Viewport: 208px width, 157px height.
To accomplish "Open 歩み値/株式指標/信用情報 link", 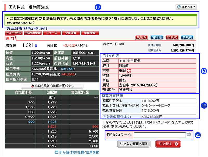I will 79,152.
